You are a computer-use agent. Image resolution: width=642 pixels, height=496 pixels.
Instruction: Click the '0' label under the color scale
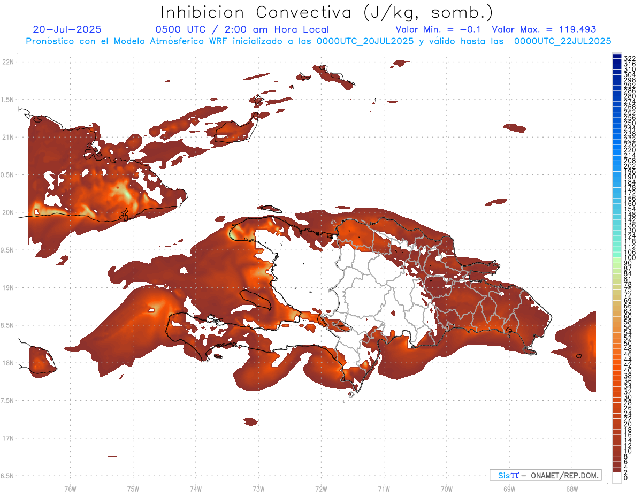pos(625,477)
